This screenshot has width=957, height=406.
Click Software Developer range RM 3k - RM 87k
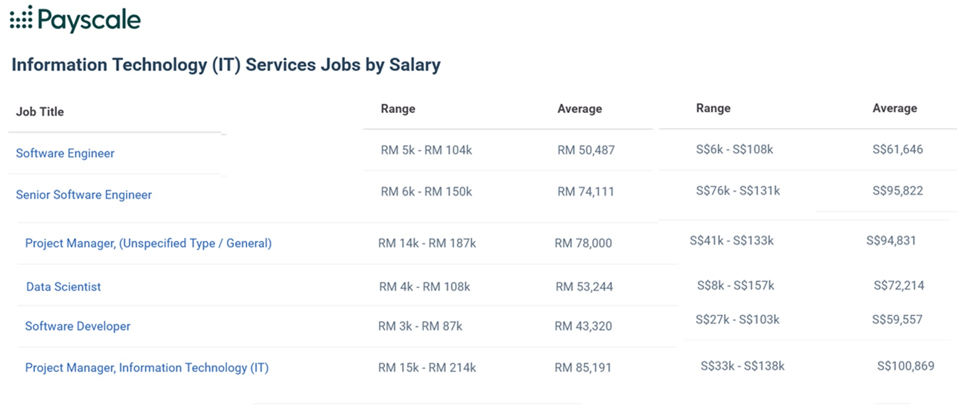[x=420, y=326]
